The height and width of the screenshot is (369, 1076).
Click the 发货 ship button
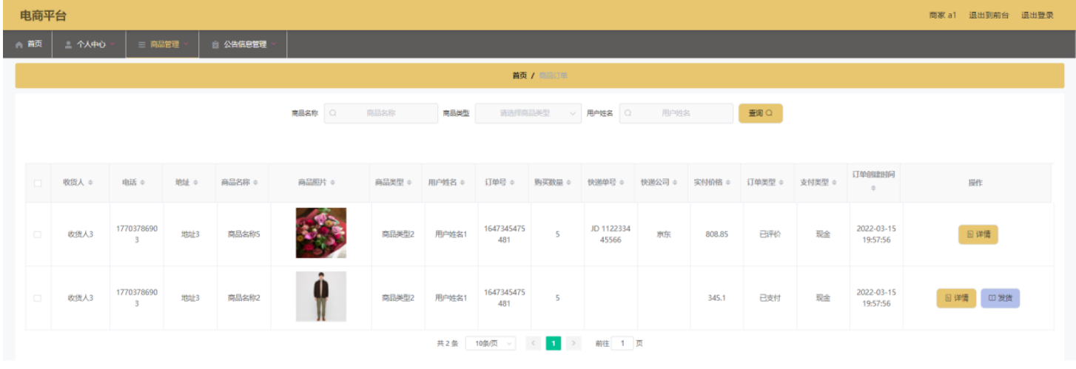pos(1000,298)
